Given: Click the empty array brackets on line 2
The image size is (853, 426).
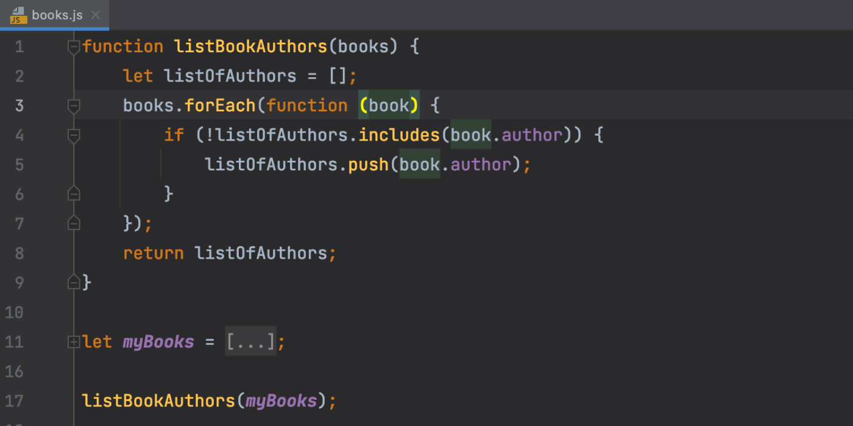Looking at the screenshot, I should [x=338, y=76].
